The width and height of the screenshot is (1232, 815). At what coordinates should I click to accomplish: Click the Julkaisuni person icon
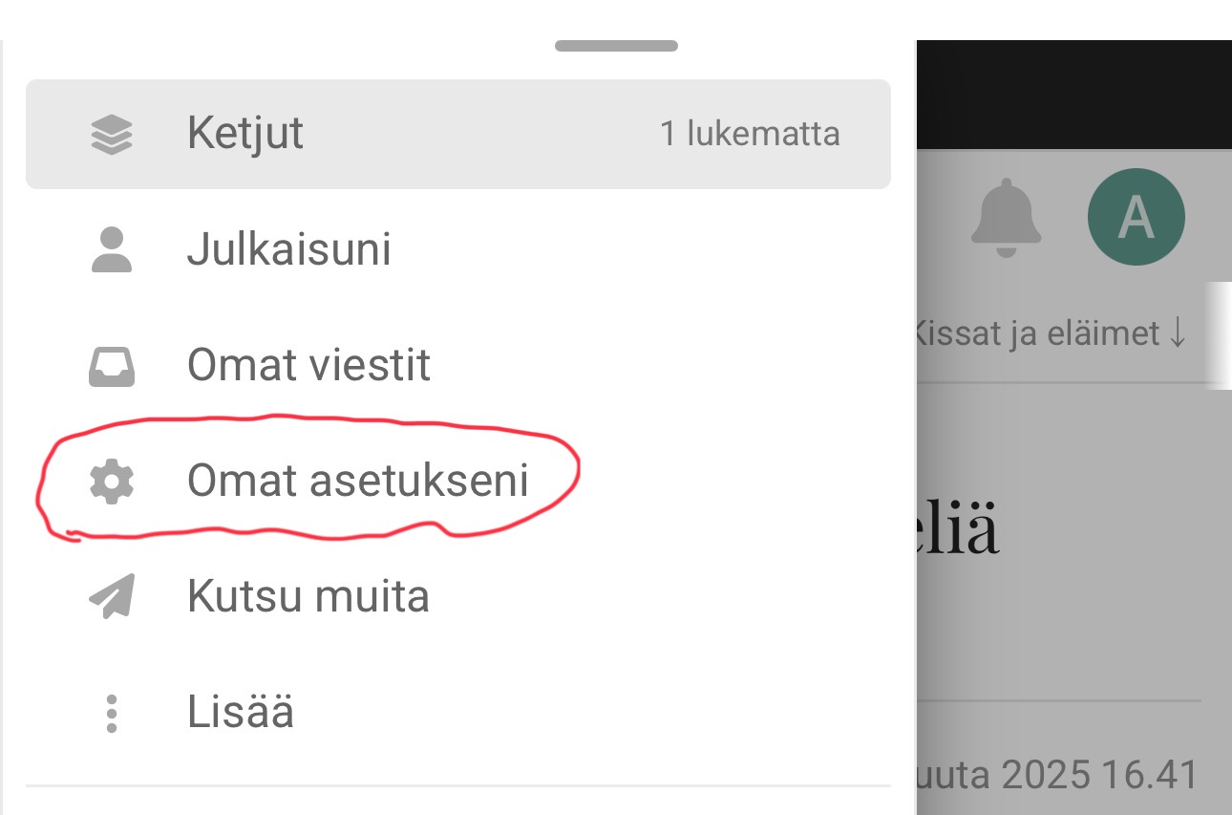pyautogui.click(x=112, y=250)
